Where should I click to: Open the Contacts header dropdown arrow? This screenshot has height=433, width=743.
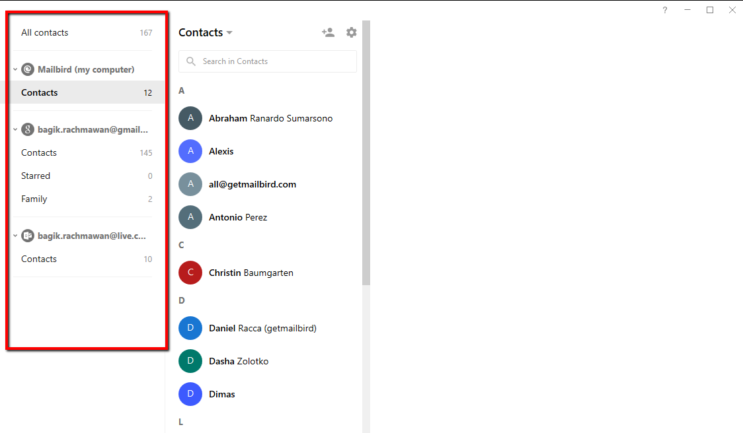pos(229,32)
